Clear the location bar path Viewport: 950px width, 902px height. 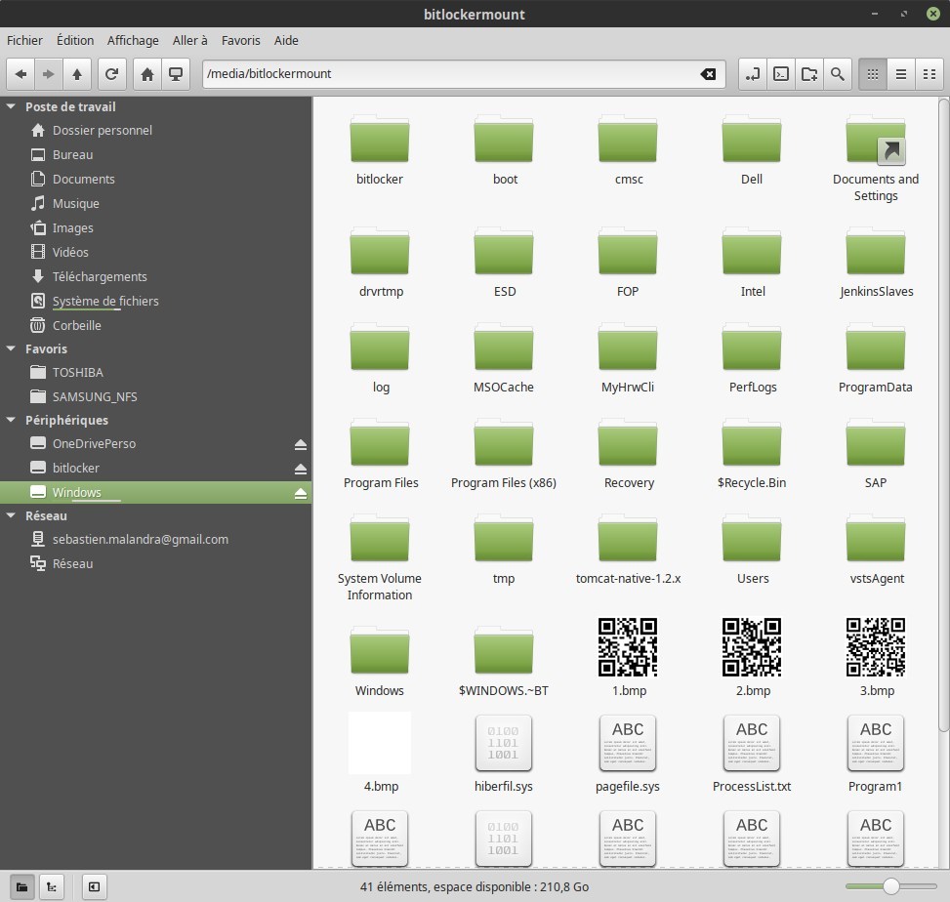(x=709, y=74)
